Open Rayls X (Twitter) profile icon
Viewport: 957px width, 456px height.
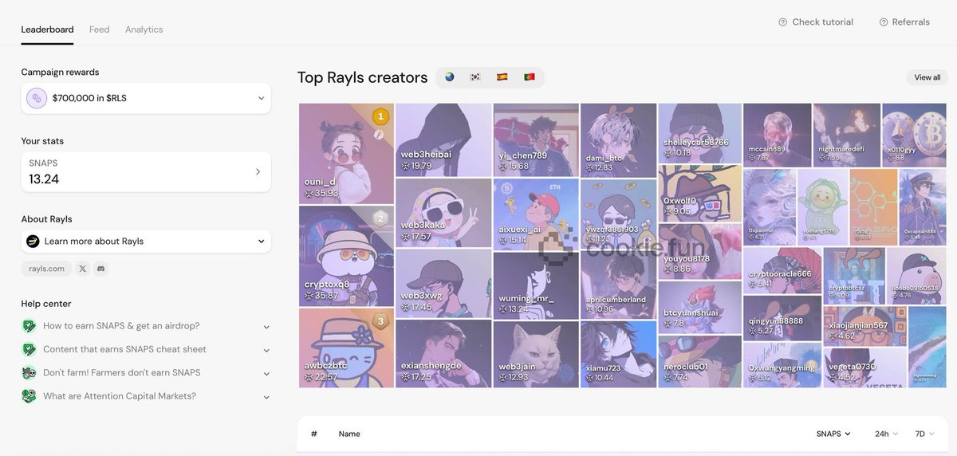[x=82, y=269]
